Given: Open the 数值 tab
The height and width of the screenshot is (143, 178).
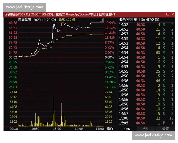Looking at the screenshot, I should tap(165, 129).
